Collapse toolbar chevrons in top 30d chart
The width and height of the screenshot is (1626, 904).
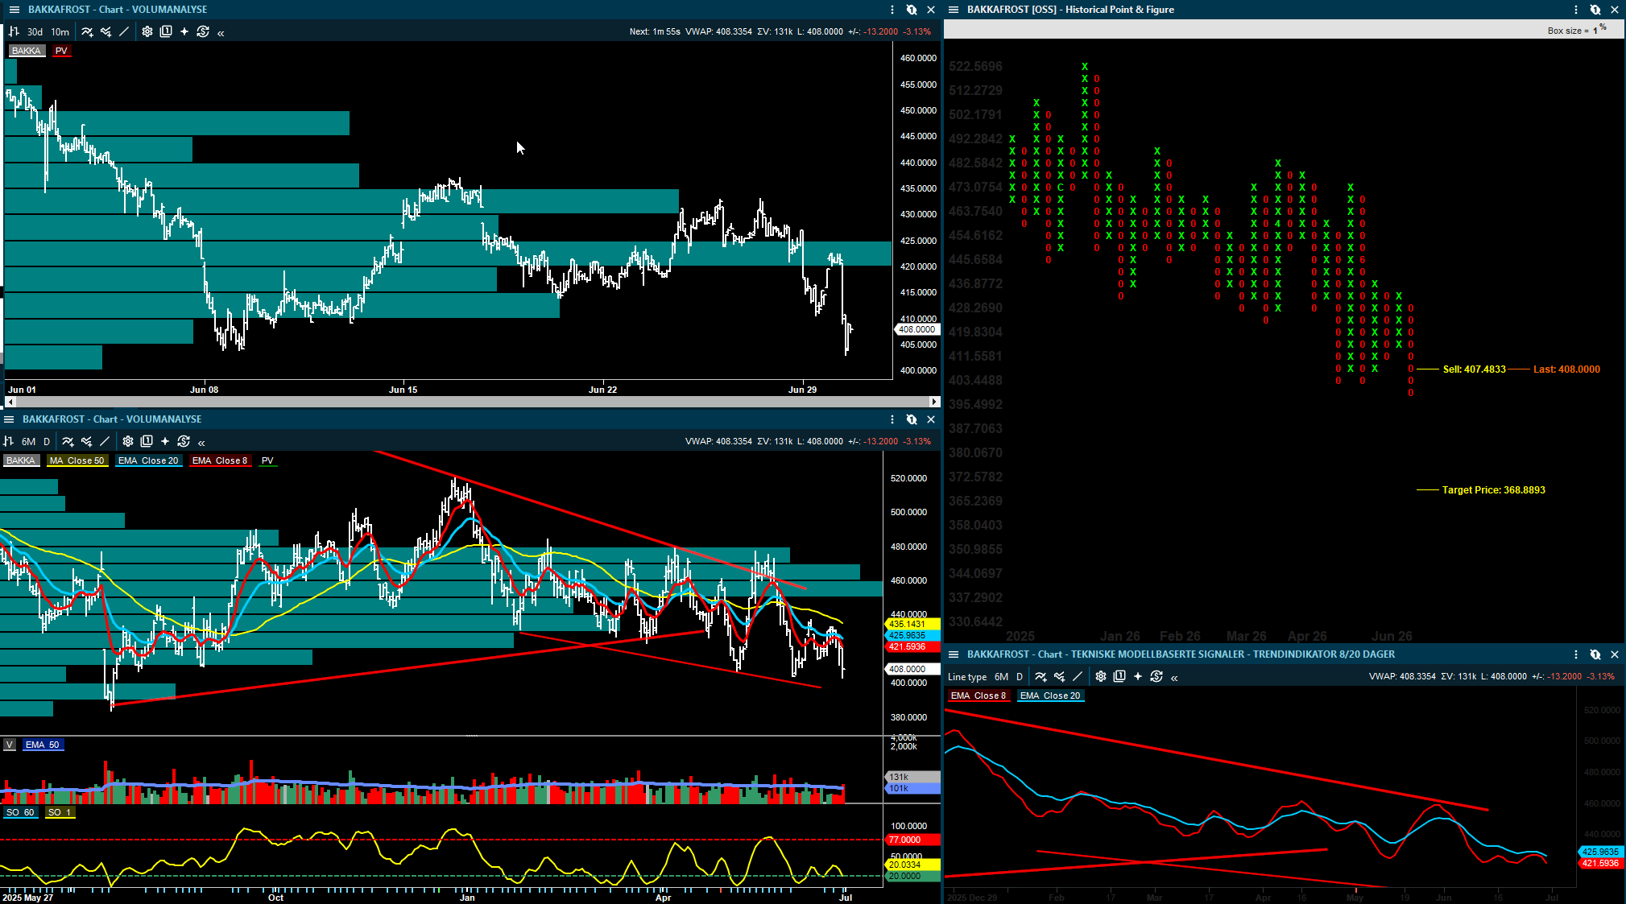[221, 32]
